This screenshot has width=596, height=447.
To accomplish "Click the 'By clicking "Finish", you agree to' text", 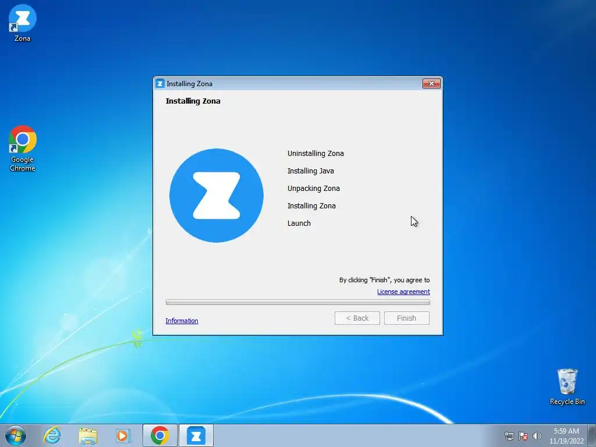I will 384,280.
